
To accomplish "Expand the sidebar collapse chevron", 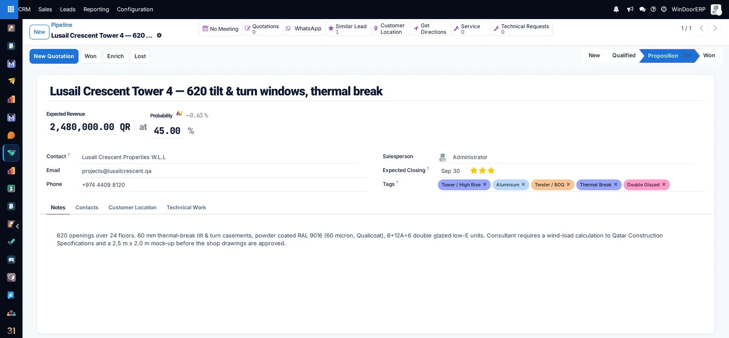I will click(17, 226).
